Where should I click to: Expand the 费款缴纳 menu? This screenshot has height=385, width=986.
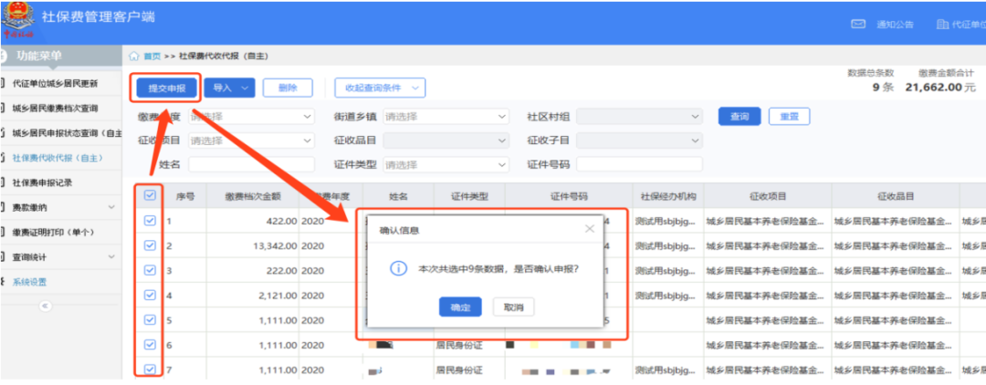61,207
